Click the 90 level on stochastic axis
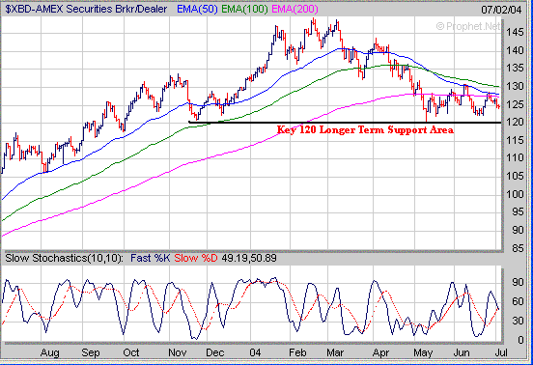Viewport: 533px width, 365px height. click(x=518, y=282)
